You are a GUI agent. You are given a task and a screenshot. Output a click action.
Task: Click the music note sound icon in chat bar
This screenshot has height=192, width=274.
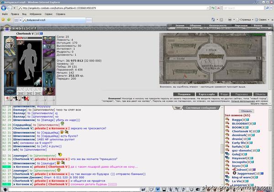pos(184,190)
